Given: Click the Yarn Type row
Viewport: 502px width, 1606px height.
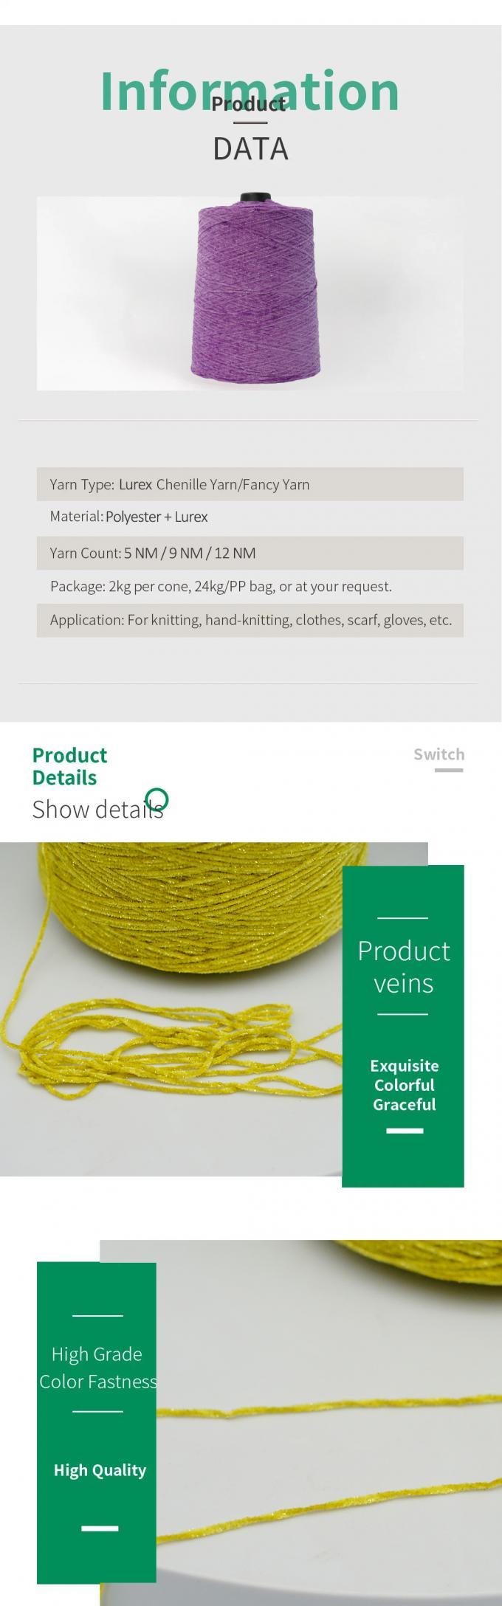Looking at the screenshot, I should point(250,484).
